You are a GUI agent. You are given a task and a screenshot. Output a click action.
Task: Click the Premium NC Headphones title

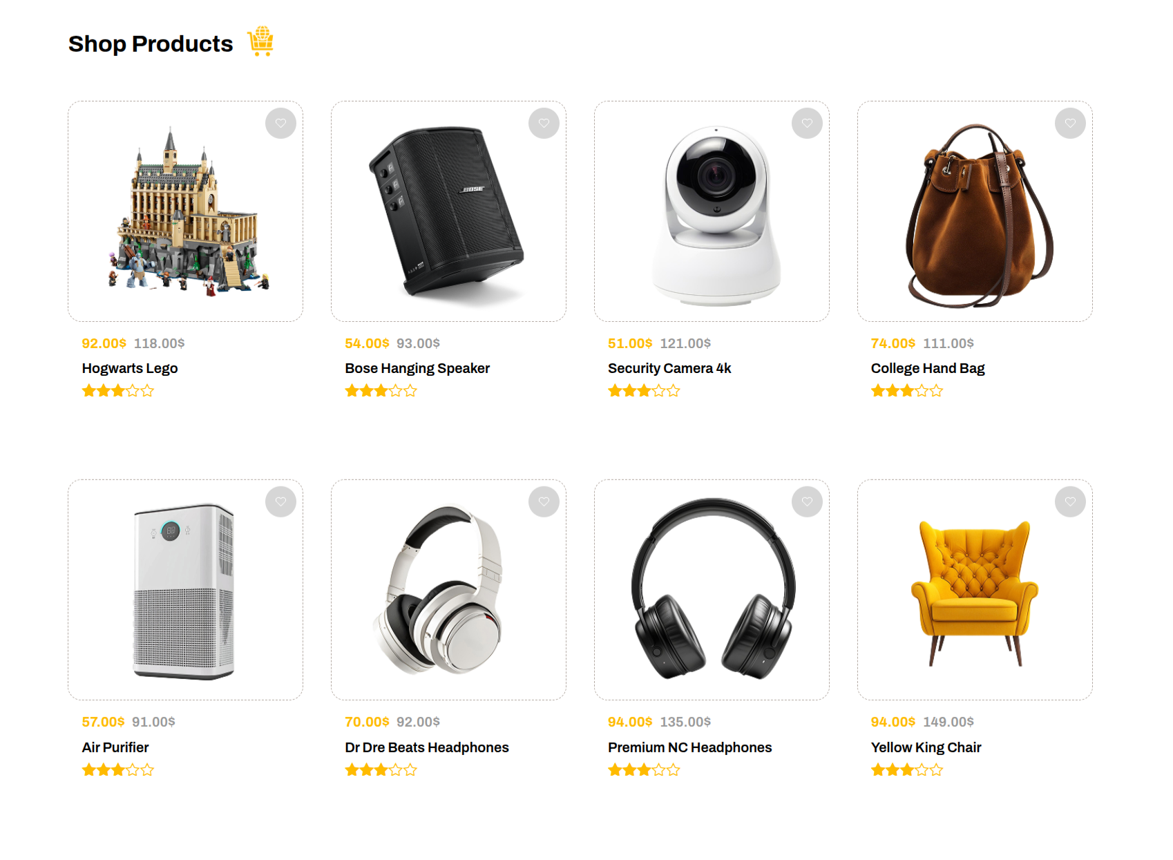pos(689,747)
